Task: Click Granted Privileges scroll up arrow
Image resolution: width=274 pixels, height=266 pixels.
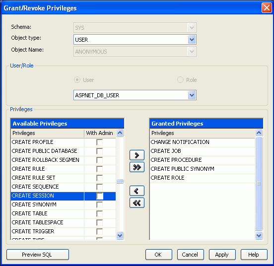Action: point(259,133)
